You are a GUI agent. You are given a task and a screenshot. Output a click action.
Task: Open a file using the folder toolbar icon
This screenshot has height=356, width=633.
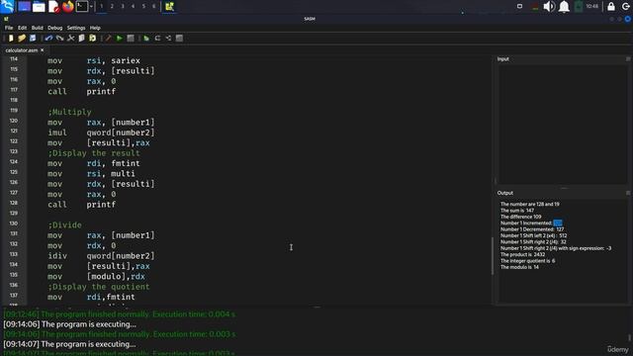click(22, 38)
